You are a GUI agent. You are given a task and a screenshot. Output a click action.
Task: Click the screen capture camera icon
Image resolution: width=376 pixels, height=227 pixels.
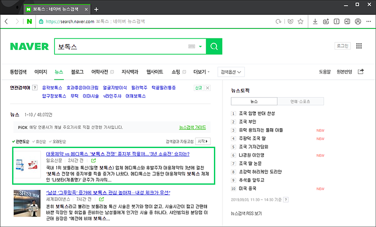[x=326, y=22]
